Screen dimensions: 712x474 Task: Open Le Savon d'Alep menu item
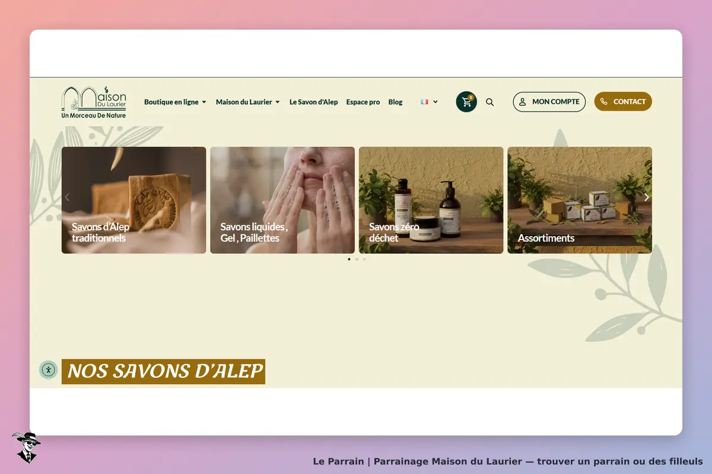[313, 102]
